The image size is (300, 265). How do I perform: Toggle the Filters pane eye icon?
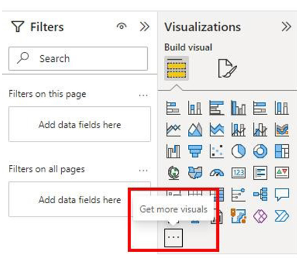click(122, 27)
